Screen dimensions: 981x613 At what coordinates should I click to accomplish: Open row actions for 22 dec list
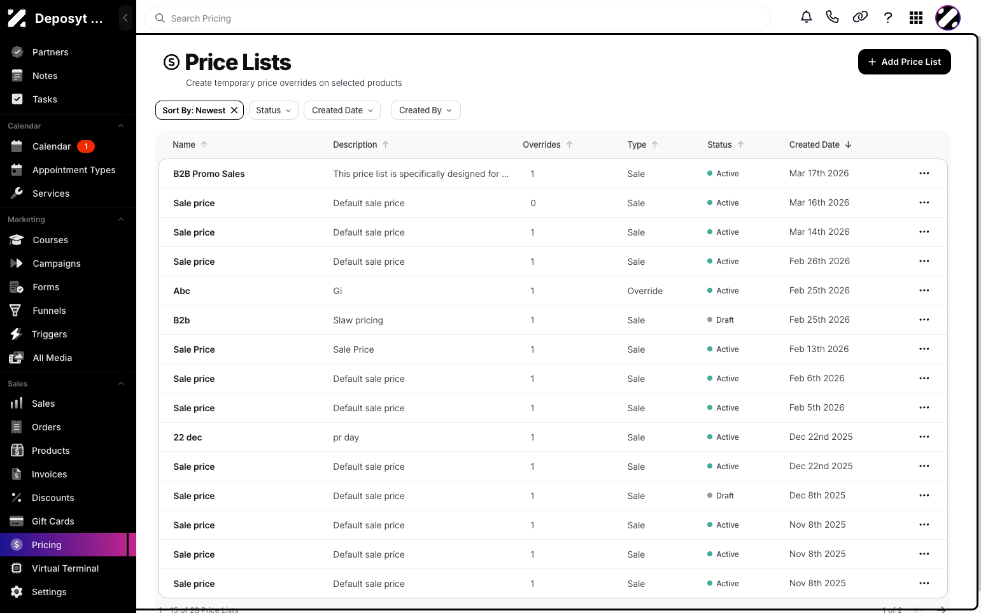[x=924, y=437]
